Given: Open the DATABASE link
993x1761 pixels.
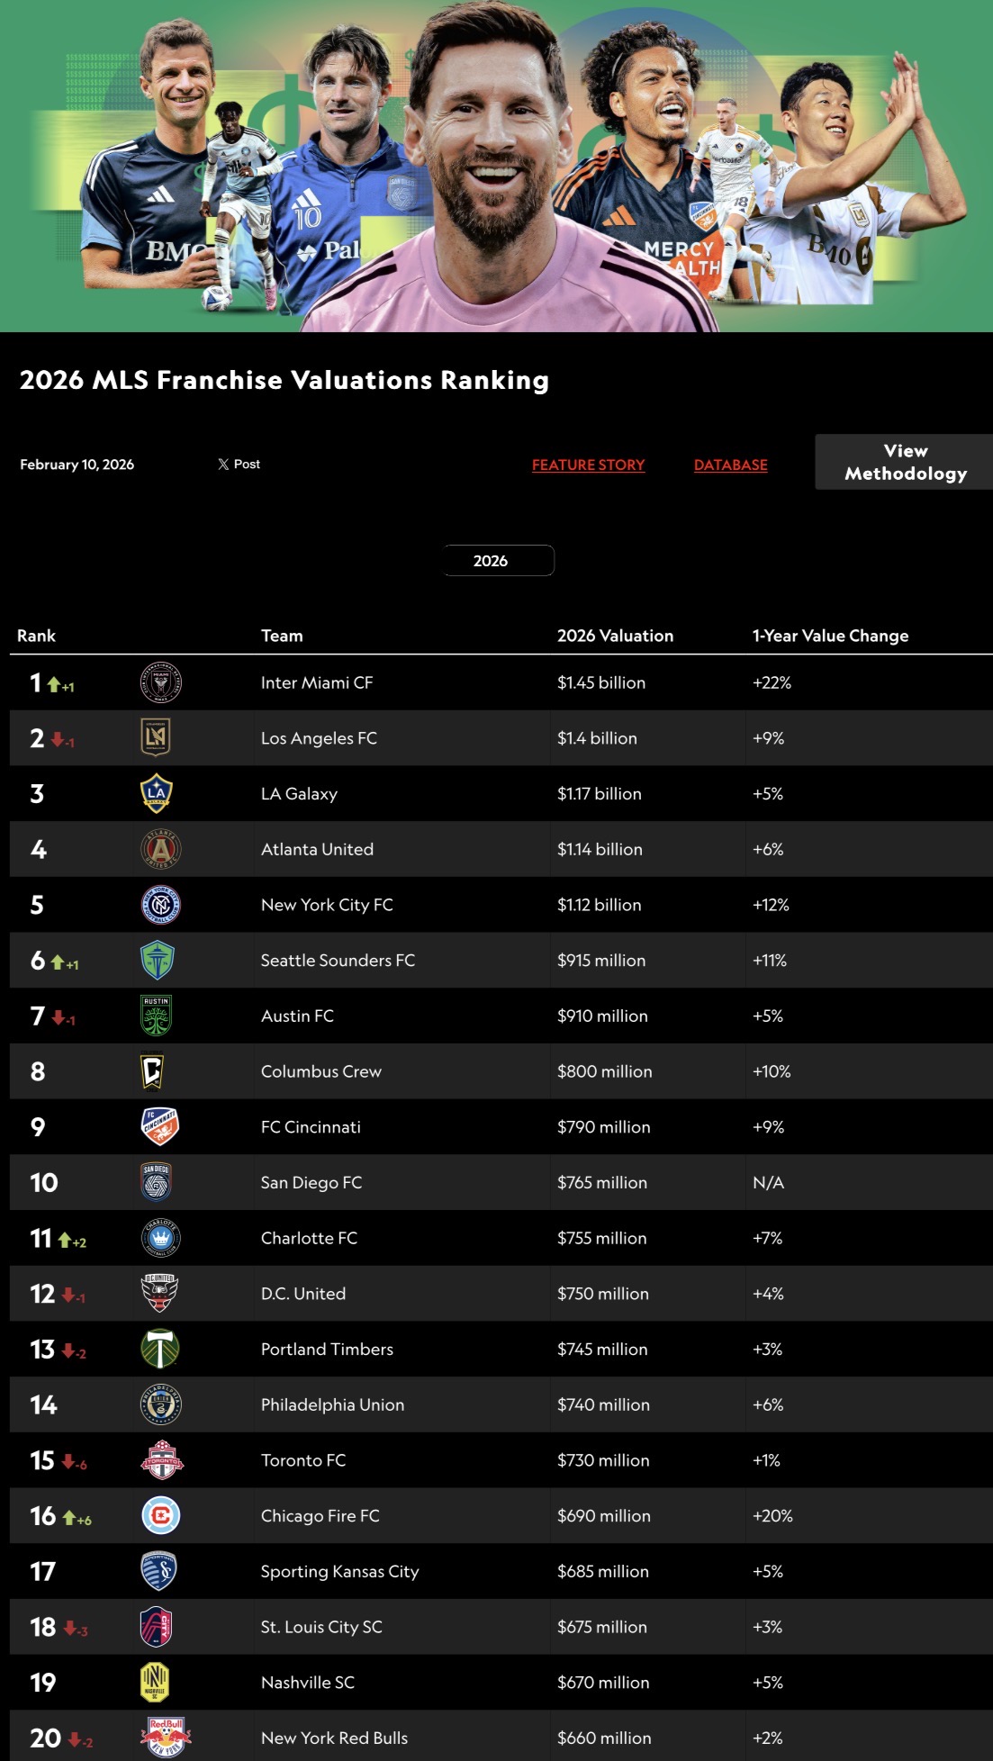Looking at the screenshot, I should (730, 465).
